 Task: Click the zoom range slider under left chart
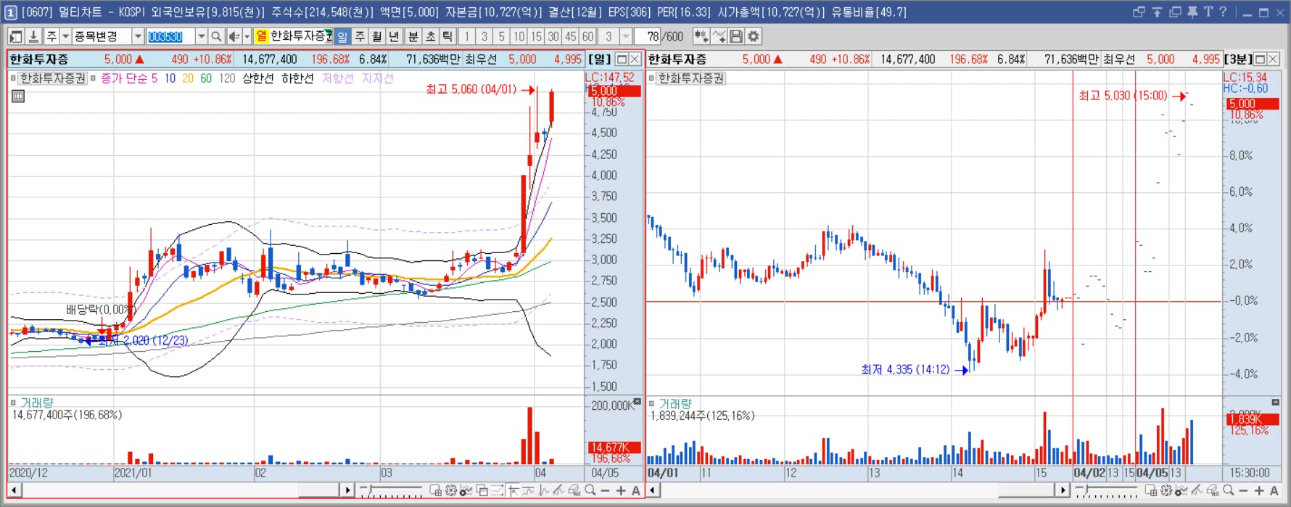pyautogui.click(x=391, y=491)
